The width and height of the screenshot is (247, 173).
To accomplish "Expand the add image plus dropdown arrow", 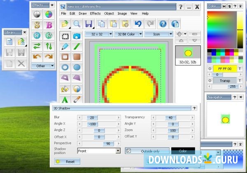I will tap(185, 34).
